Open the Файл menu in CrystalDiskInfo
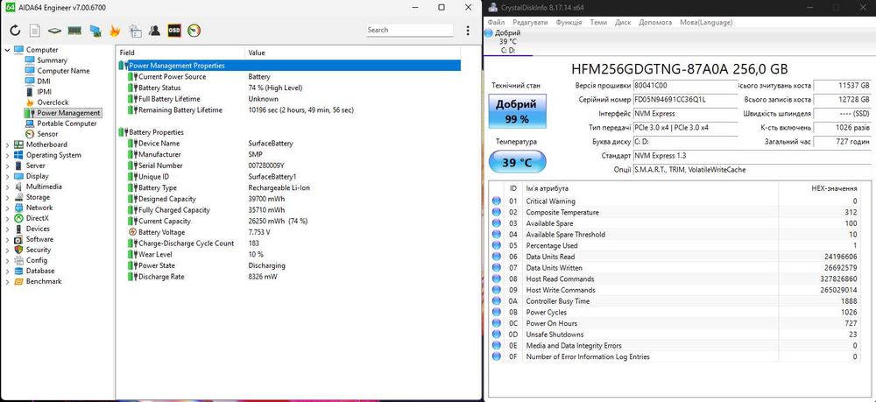Image resolution: width=876 pixels, height=402 pixels. (496, 23)
